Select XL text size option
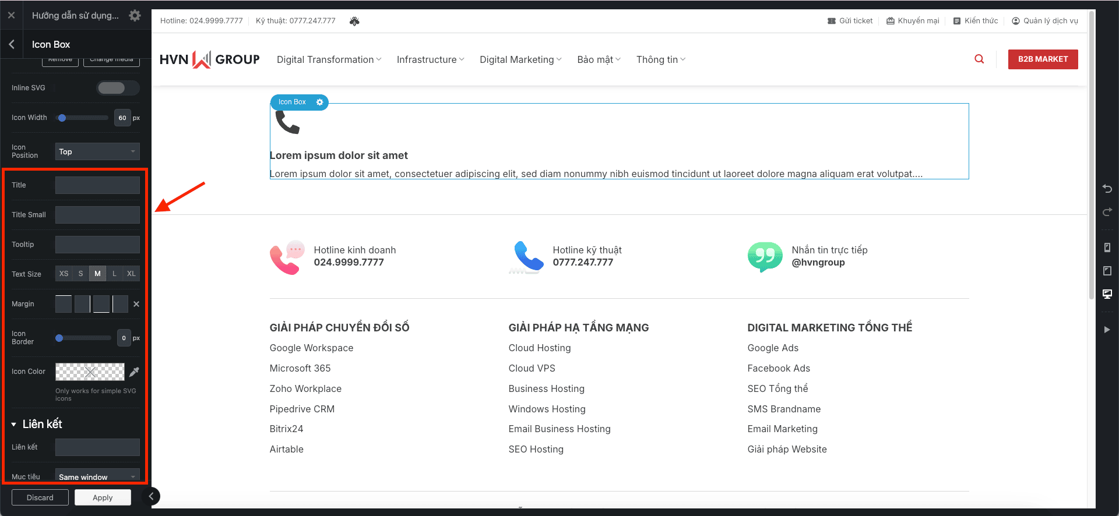This screenshot has height=516, width=1119. click(x=131, y=274)
